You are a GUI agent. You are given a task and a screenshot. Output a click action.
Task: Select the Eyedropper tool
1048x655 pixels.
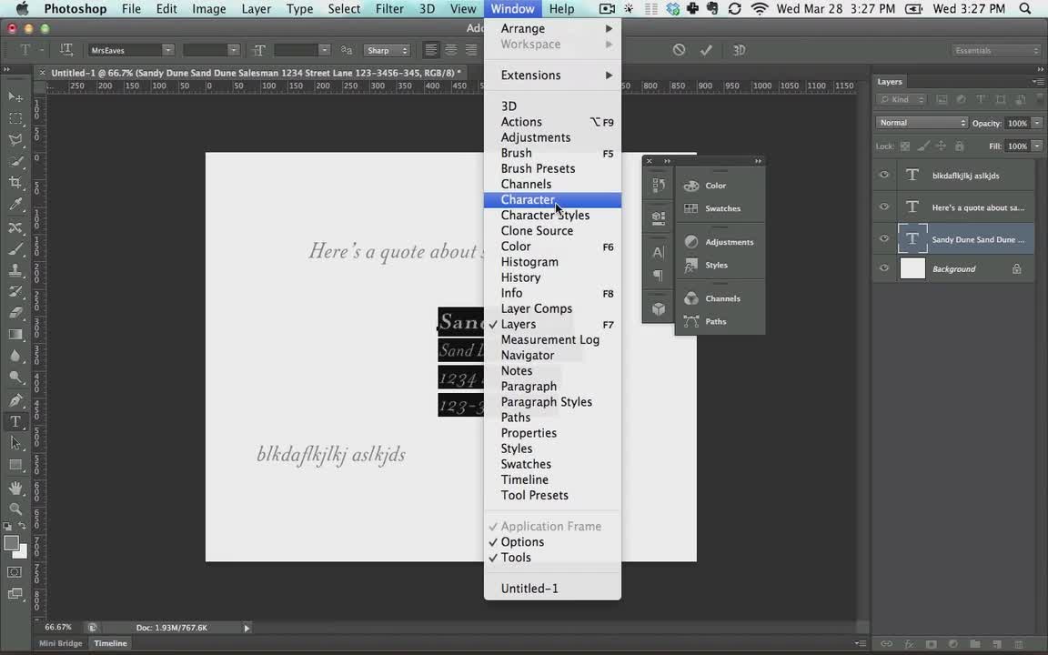coord(15,205)
